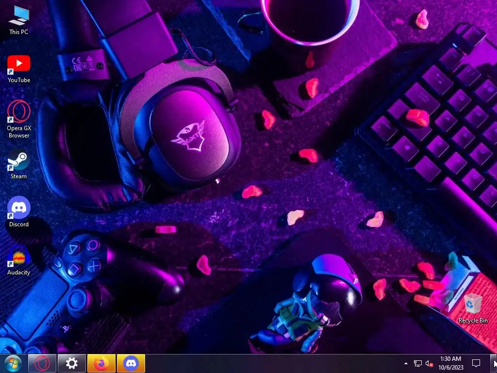
Task: Open the clock showing 1:30 AM
Action: click(x=451, y=363)
